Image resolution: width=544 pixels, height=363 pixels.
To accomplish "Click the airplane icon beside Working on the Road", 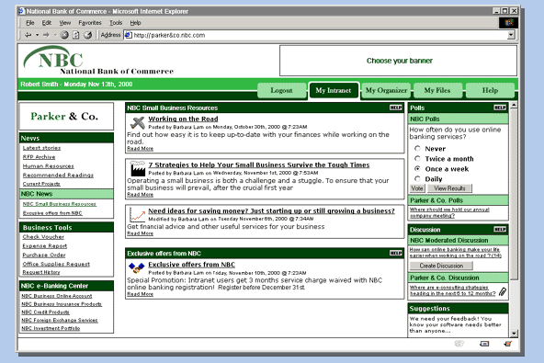I will tap(138, 122).
